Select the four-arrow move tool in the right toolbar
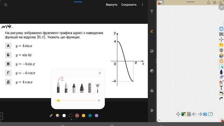 (221, 40)
